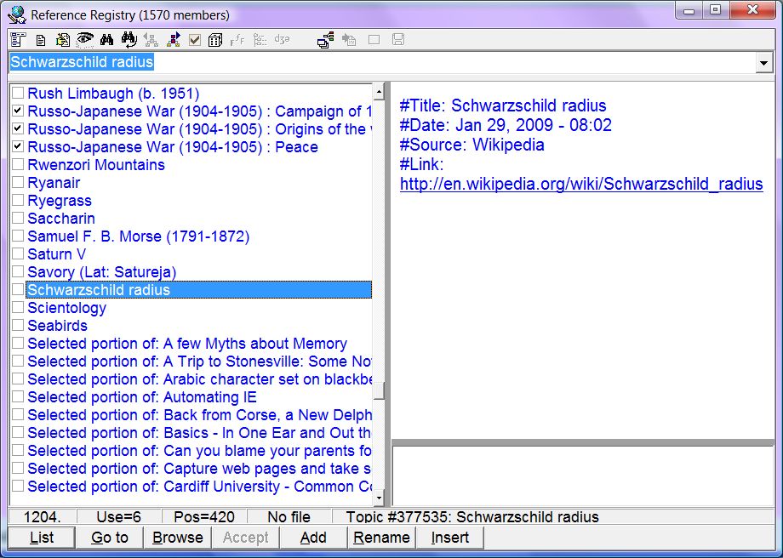Click the dice icon in toolbar
The height and width of the screenshot is (558, 783).
pos(215,40)
